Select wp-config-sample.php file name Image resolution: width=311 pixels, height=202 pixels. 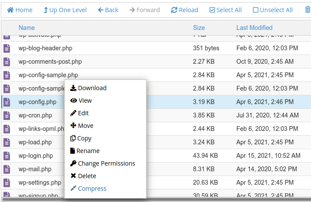coord(48,75)
